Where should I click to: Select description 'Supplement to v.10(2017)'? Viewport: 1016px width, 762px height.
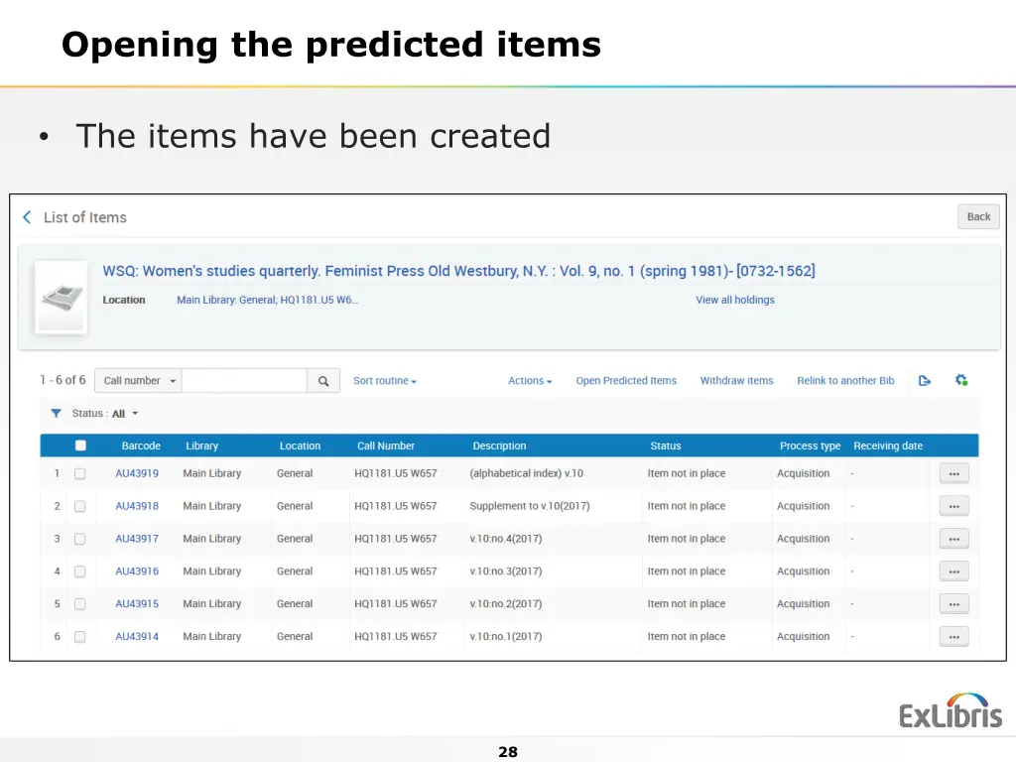pos(530,506)
